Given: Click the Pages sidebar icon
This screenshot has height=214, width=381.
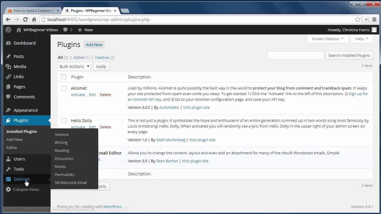Looking at the screenshot, I should [x=8, y=86].
